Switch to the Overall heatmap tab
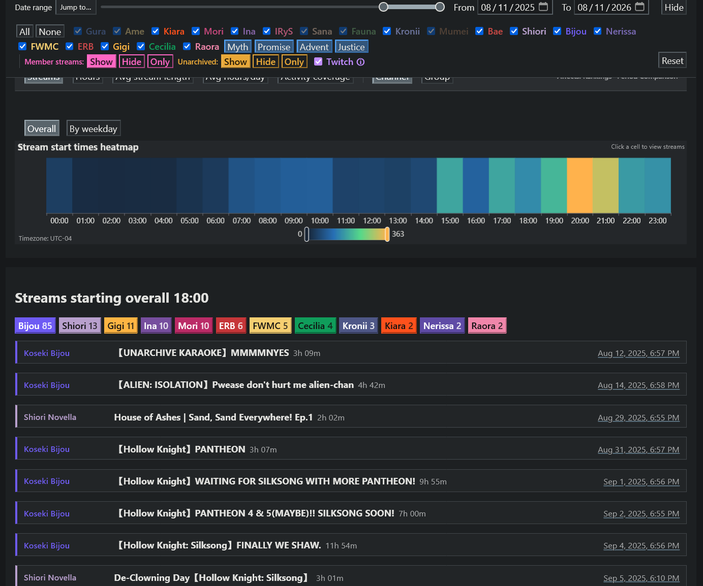Viewport: 703px width, 586px height. click(42, 128)
